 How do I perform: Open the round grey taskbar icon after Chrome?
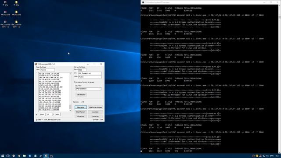(19, 156)
